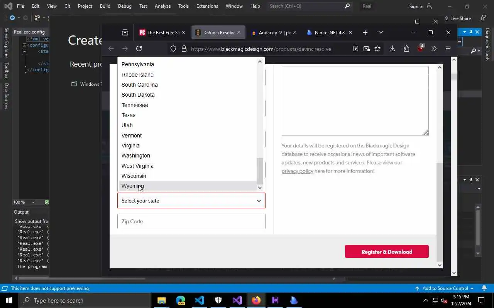Bookmark this page with star icon
Viewport: 494px width, 308px height.
pos(377,49)
